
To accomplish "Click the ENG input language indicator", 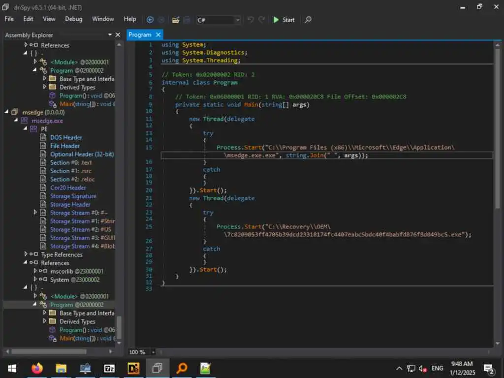I will point(437,368).
